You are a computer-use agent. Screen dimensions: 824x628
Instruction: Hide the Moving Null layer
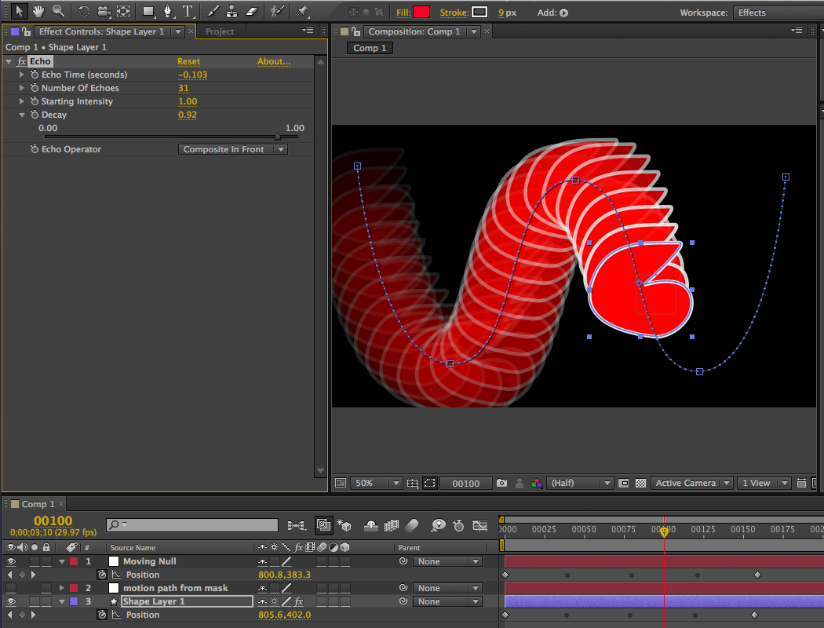click(11, 561)
